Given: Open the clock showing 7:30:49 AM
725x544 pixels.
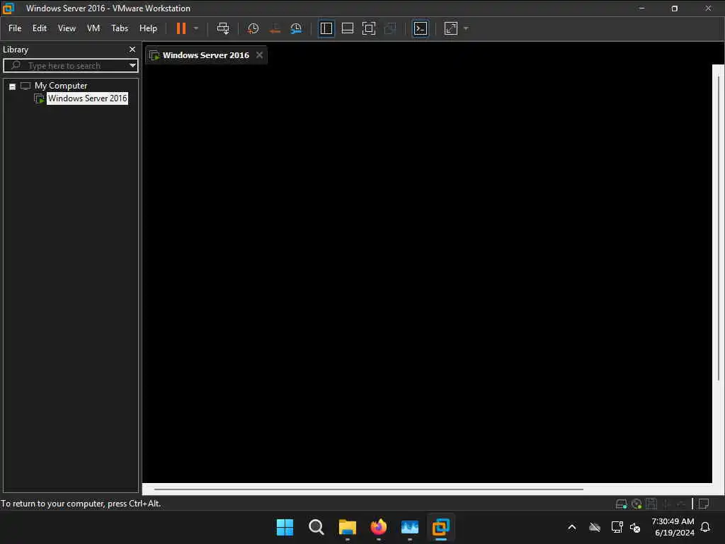Looking at the screenshot, I should point(673,527).
